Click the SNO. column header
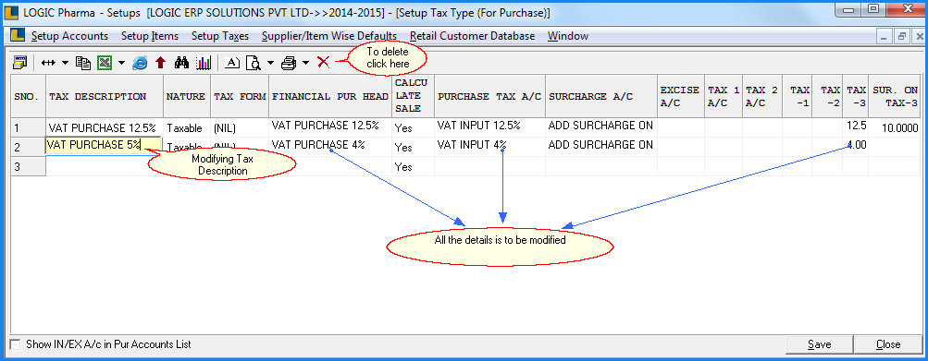 [28, 96]
